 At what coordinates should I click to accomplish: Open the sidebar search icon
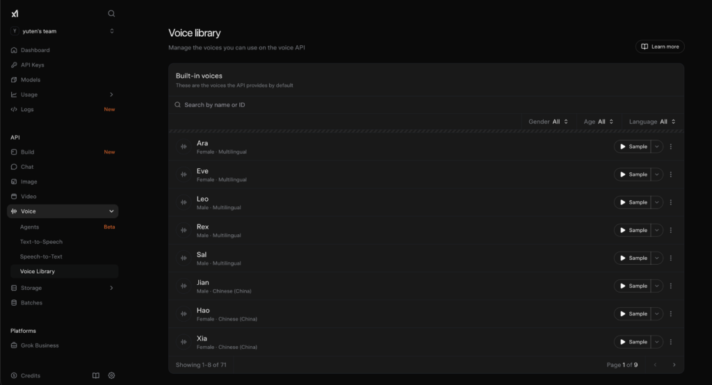click(x=111, y=14)
